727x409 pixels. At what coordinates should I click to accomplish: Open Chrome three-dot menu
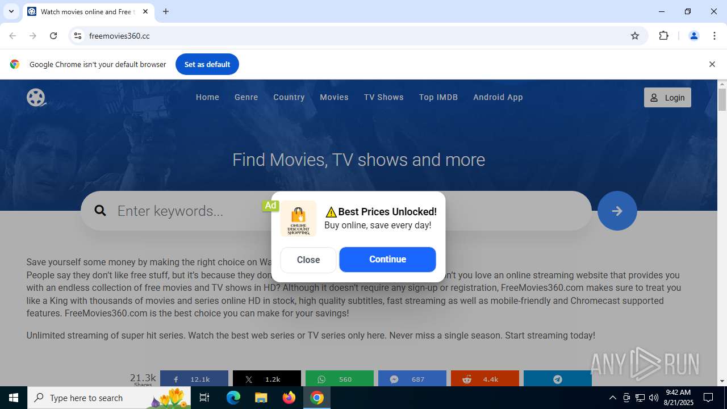click(715, 36)
